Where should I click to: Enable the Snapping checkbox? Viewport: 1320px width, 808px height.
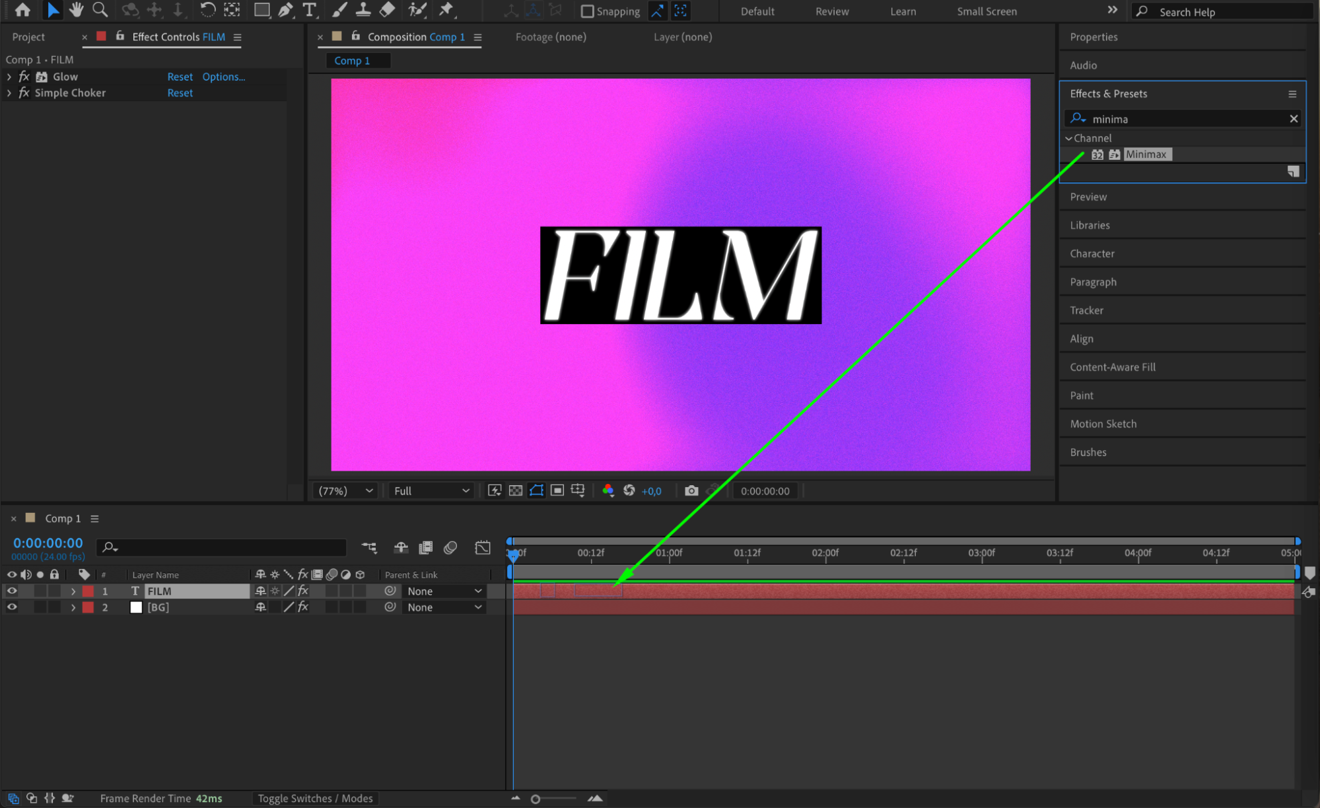point(587,11)
